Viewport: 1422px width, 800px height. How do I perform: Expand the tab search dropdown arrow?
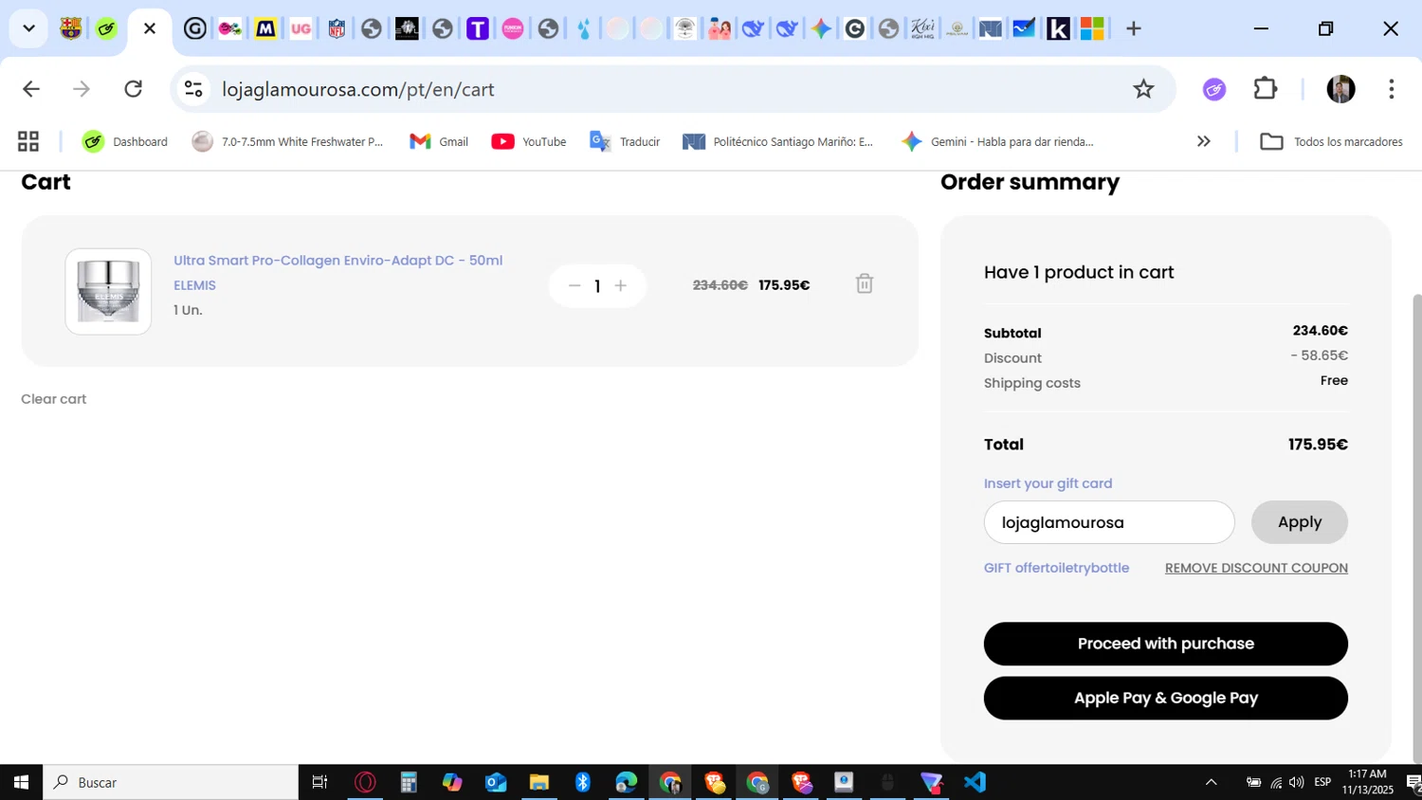pos(28,28)
